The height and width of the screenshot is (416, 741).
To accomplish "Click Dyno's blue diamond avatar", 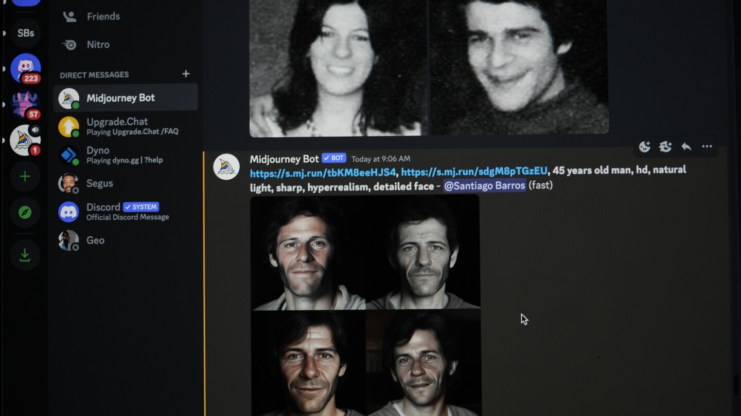I will 68,155.
